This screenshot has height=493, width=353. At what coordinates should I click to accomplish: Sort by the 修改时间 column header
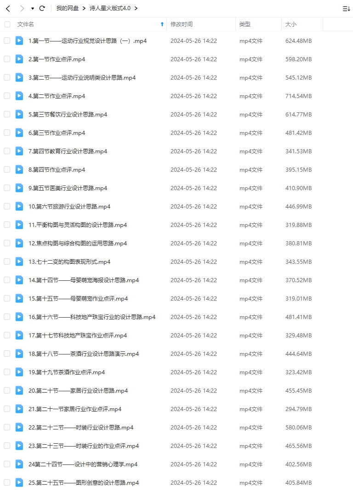(182, 24)
